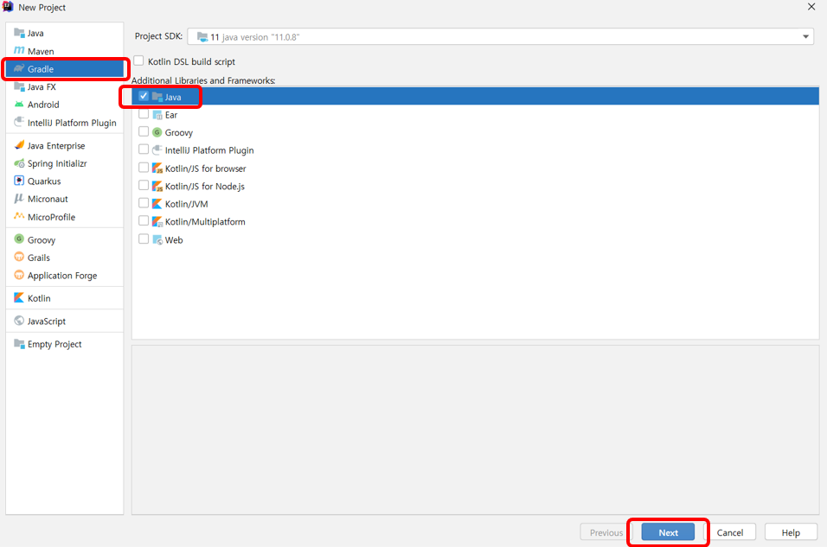Select Micronaut project type
This screenshot has width=827, height=547.
[x=65, y=199]
